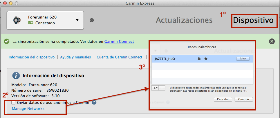The height and width of the screenshot is (118, 280).
Task: Click the software version 3.10
Action: [x=55, y=96]
